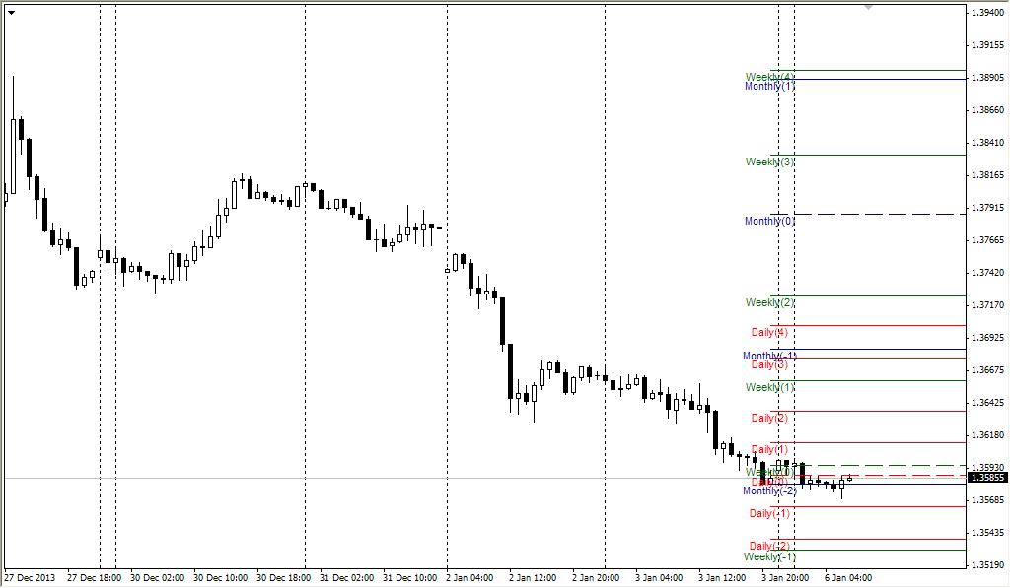
Task: Select the Daily(1) pivot label
Action: (769, 450)
